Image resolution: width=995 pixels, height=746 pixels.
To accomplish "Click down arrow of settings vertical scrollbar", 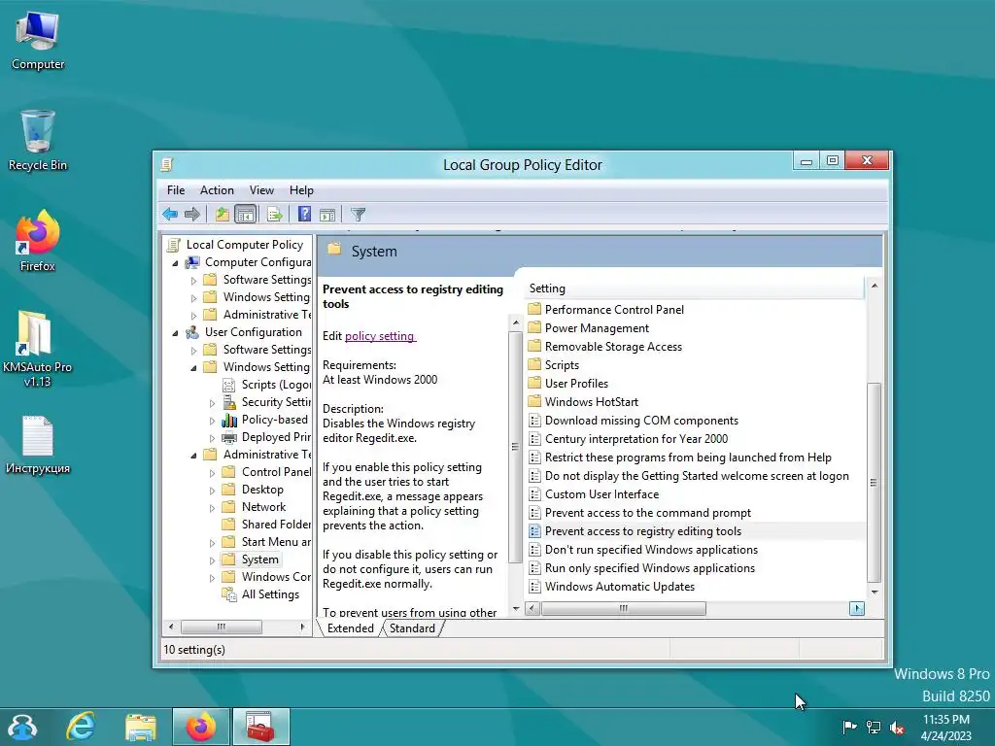I will [875, 592].
